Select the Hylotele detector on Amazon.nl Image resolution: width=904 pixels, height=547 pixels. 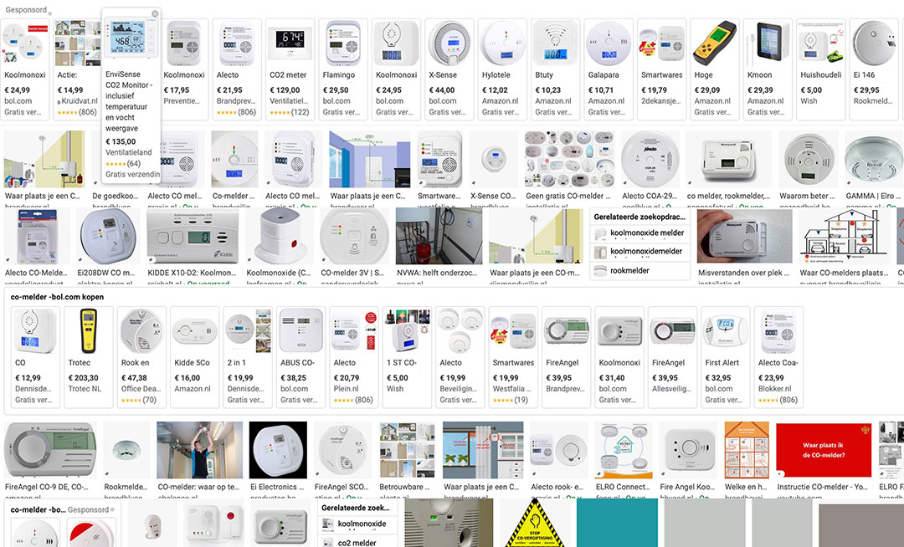tap(501, 69)
